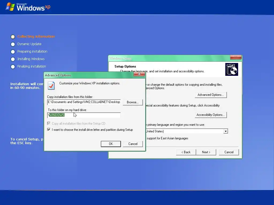The height and width of the screenshot is (205, 274).
Task: Click the 'Copy installation files from this folder' label
Action: [x=70, y=97]
